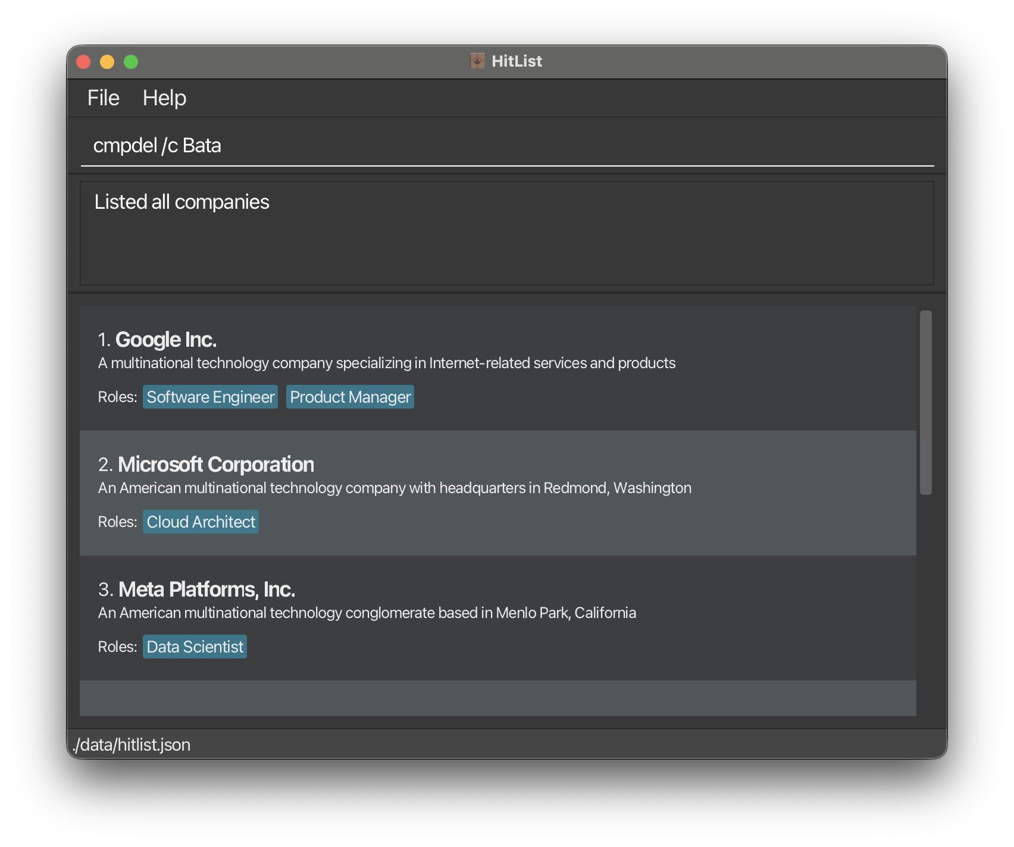Click Meta's description mentioning Menlo Park, California

367,613
